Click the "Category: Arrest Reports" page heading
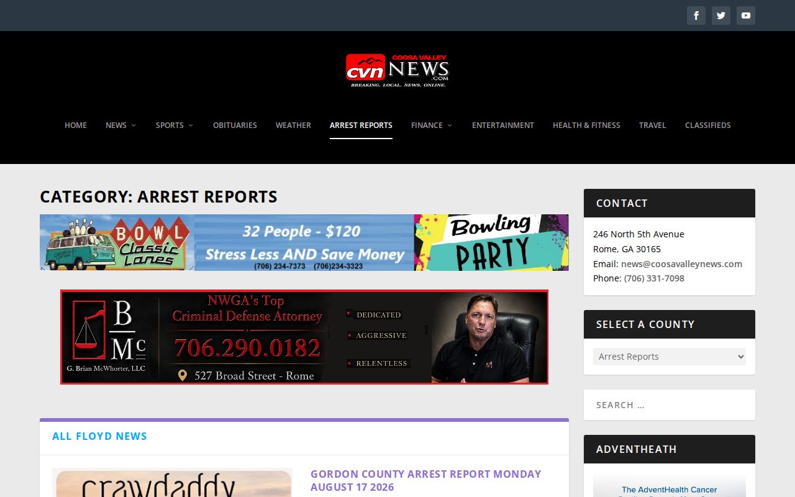The height and width of the screenshot is (497, 795). point(158,197)
